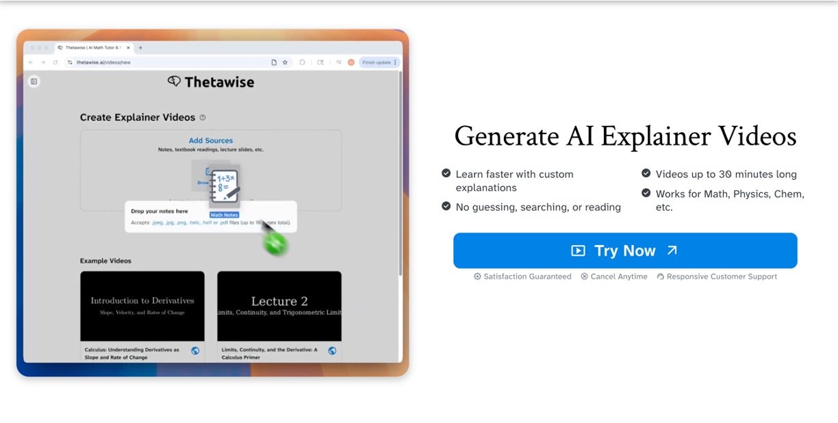Click the help icon next to Create Explainer Videos
This screenshot has width=838, height=423.
click(x=203, y=118)
